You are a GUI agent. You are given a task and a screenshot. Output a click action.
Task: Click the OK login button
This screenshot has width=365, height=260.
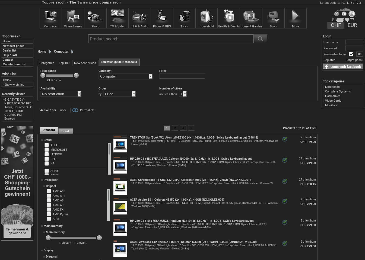click(360, 54)
